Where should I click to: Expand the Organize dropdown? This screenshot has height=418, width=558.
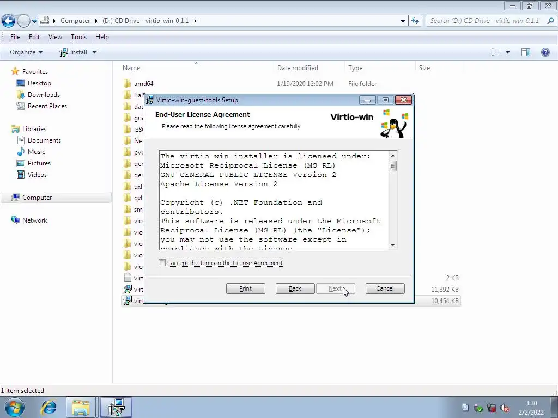pyautogui.click(x=26, y=52)
